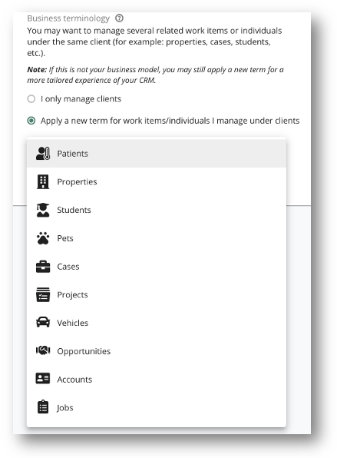Choose the Accounts option
This screenshot has height=458, width=337.
[x=157, y=379]
